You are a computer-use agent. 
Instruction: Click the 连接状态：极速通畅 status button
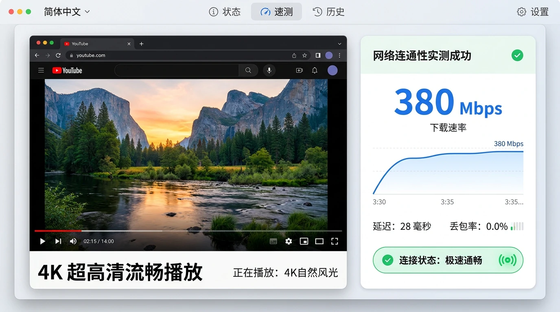click(448, 260)
